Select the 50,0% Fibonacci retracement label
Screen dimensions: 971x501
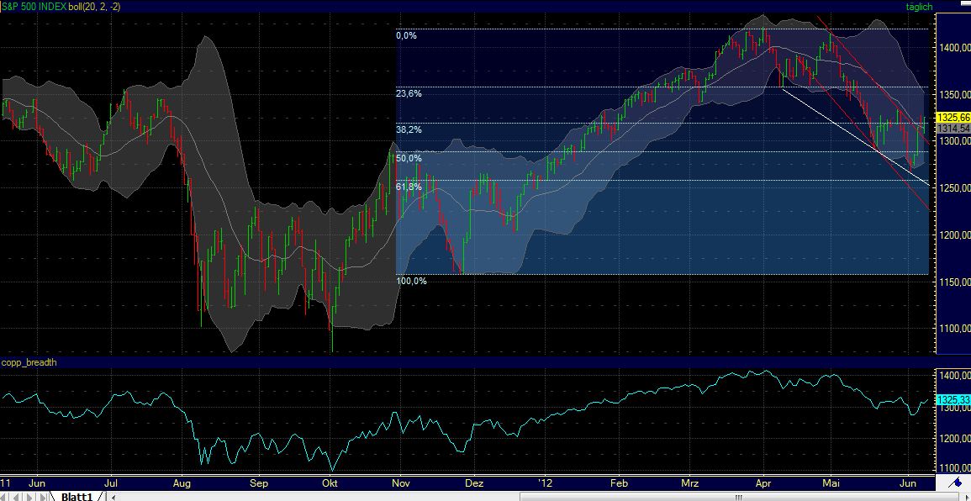408,158
